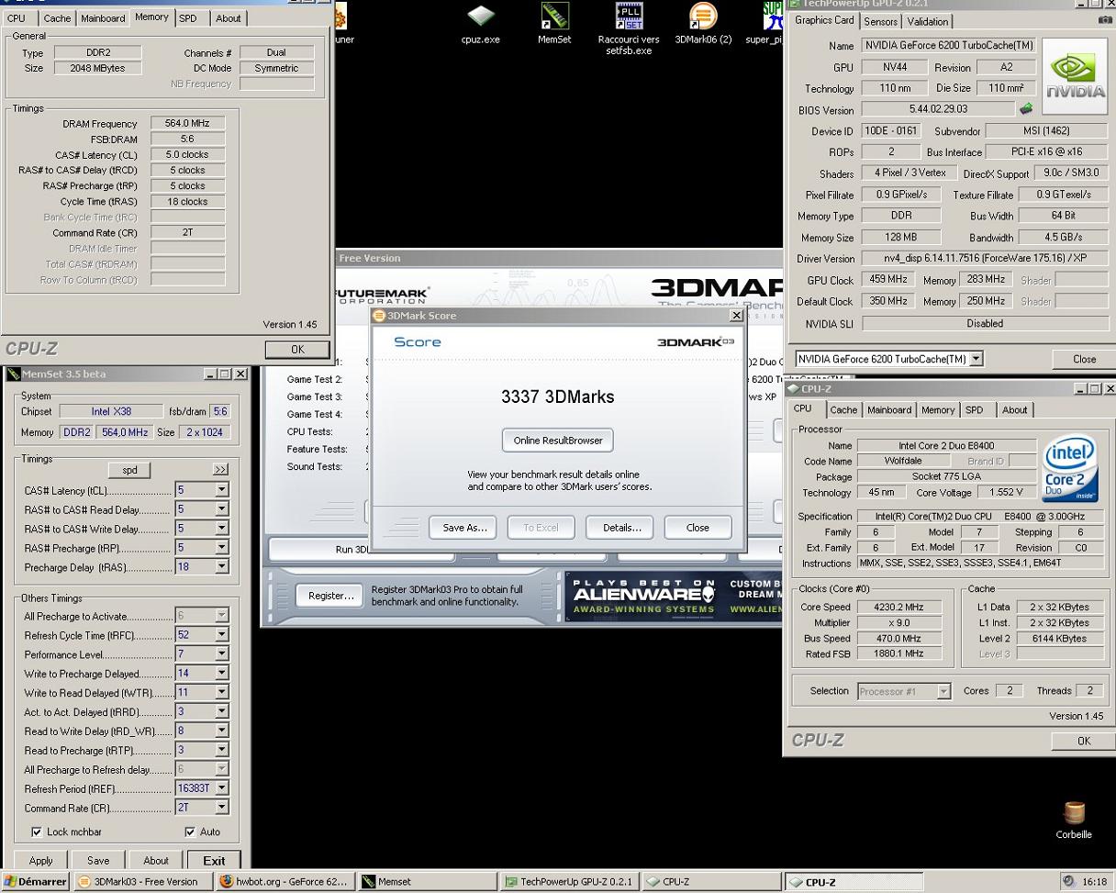Viewport: 1116px width, 893px height.
Task: Click Exit button in MemSet
Action: click(x=214, y=860)
